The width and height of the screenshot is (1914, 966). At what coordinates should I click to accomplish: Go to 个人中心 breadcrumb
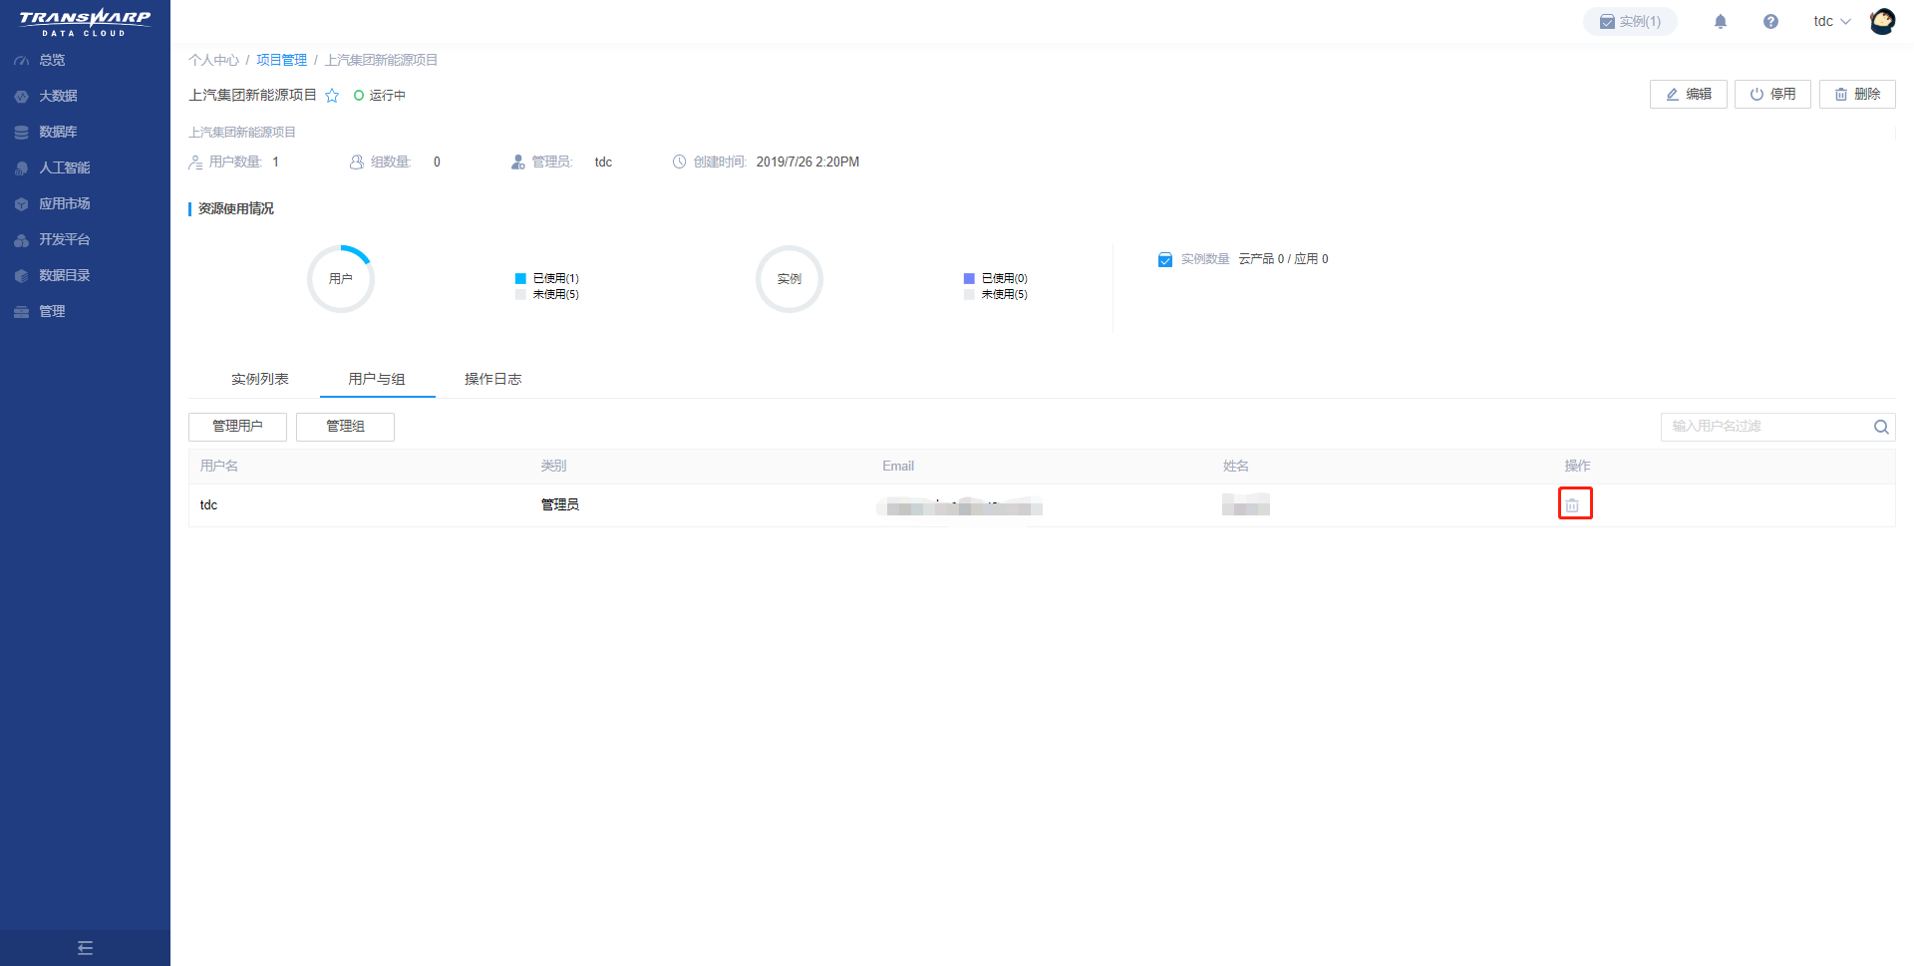coord(214,60)
